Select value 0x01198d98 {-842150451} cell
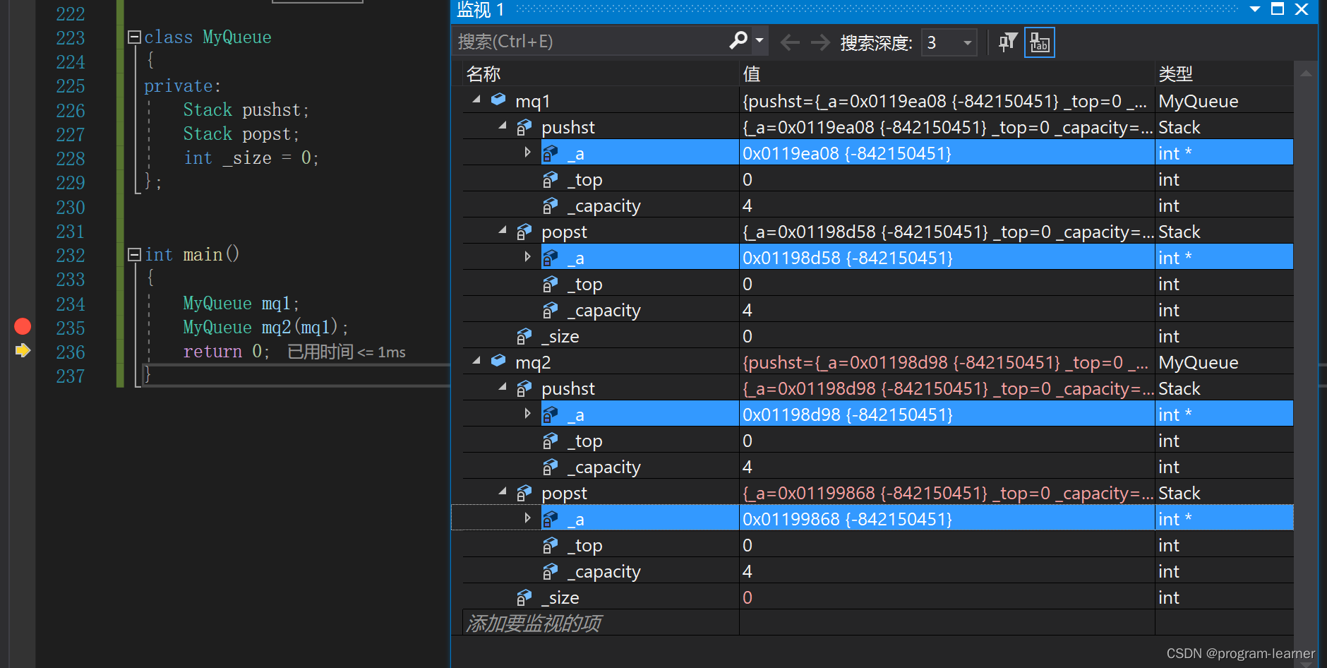This screenshot has width=1327, height=668. [947, 414]
